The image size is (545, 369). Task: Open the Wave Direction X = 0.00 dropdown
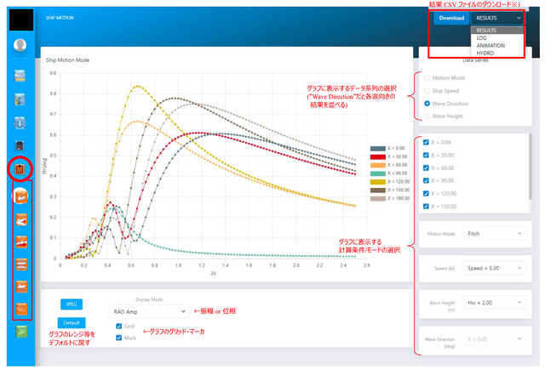point(494,338)
